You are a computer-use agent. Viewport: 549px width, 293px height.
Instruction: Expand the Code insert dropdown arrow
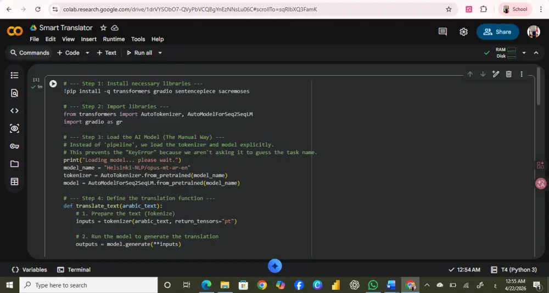pyautogui.click(x=87, y=53)
